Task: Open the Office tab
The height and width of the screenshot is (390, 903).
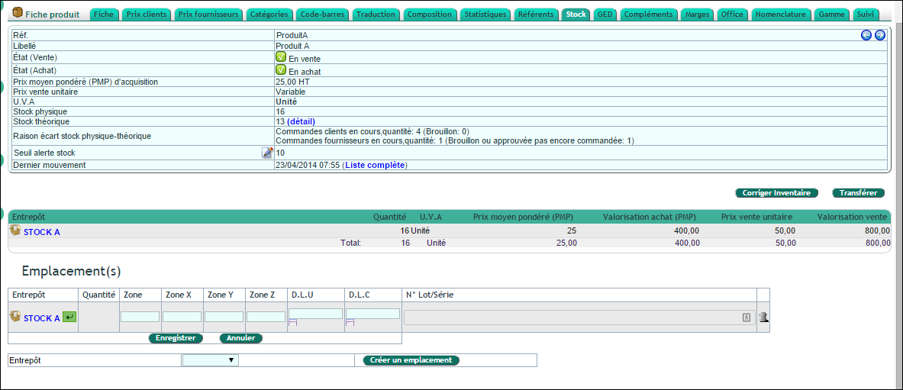Action: point(733,14)
